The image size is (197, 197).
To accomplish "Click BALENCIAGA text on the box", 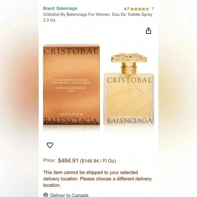I will coord(71,121).
